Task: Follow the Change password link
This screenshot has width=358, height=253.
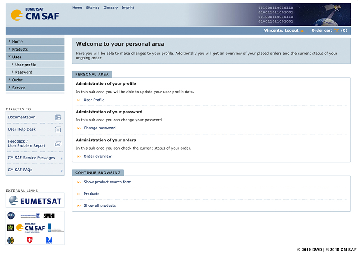Action: click(99, 128)
